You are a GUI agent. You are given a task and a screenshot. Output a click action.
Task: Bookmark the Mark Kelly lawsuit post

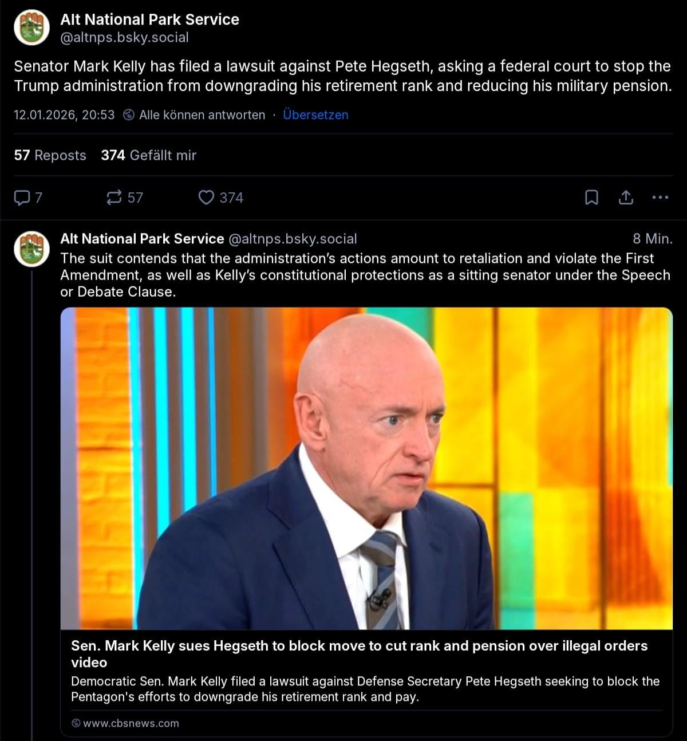(x=591, y=198)
